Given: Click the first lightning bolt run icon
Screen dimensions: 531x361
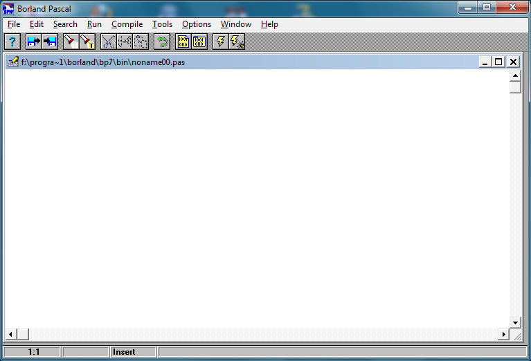Looking at the screenshot, I should 220,42.
